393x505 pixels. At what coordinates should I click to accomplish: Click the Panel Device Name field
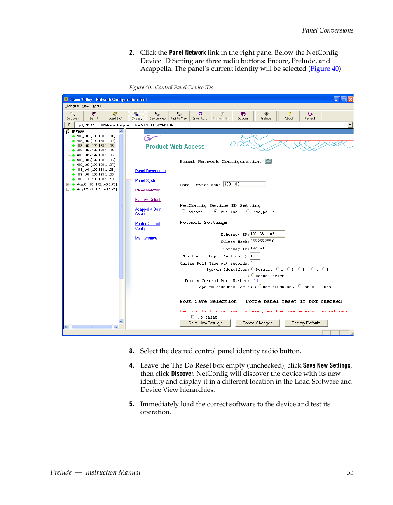point(244,184)
